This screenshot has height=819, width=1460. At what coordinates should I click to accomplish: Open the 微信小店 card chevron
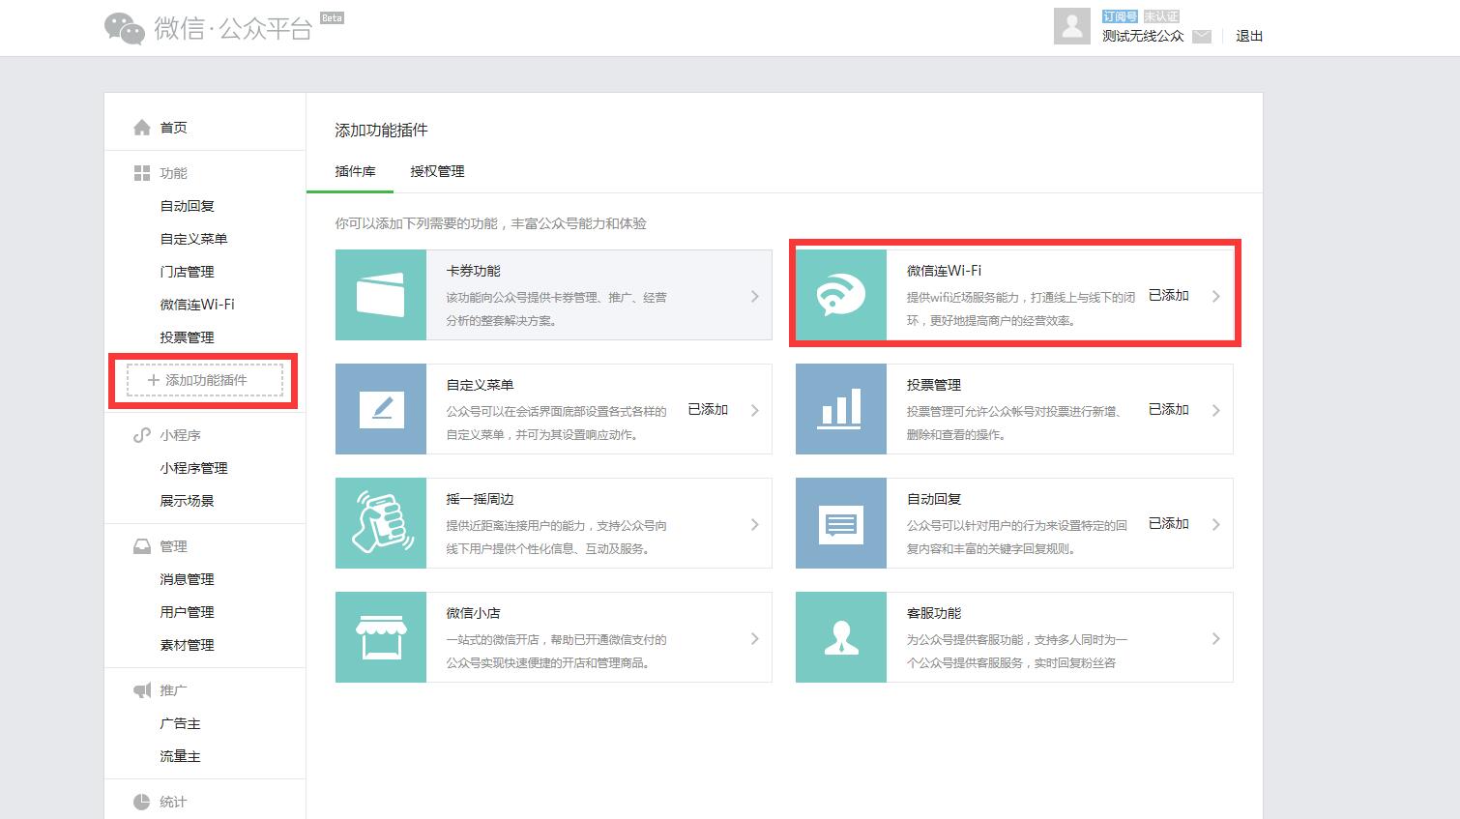(x=755, y=639)
